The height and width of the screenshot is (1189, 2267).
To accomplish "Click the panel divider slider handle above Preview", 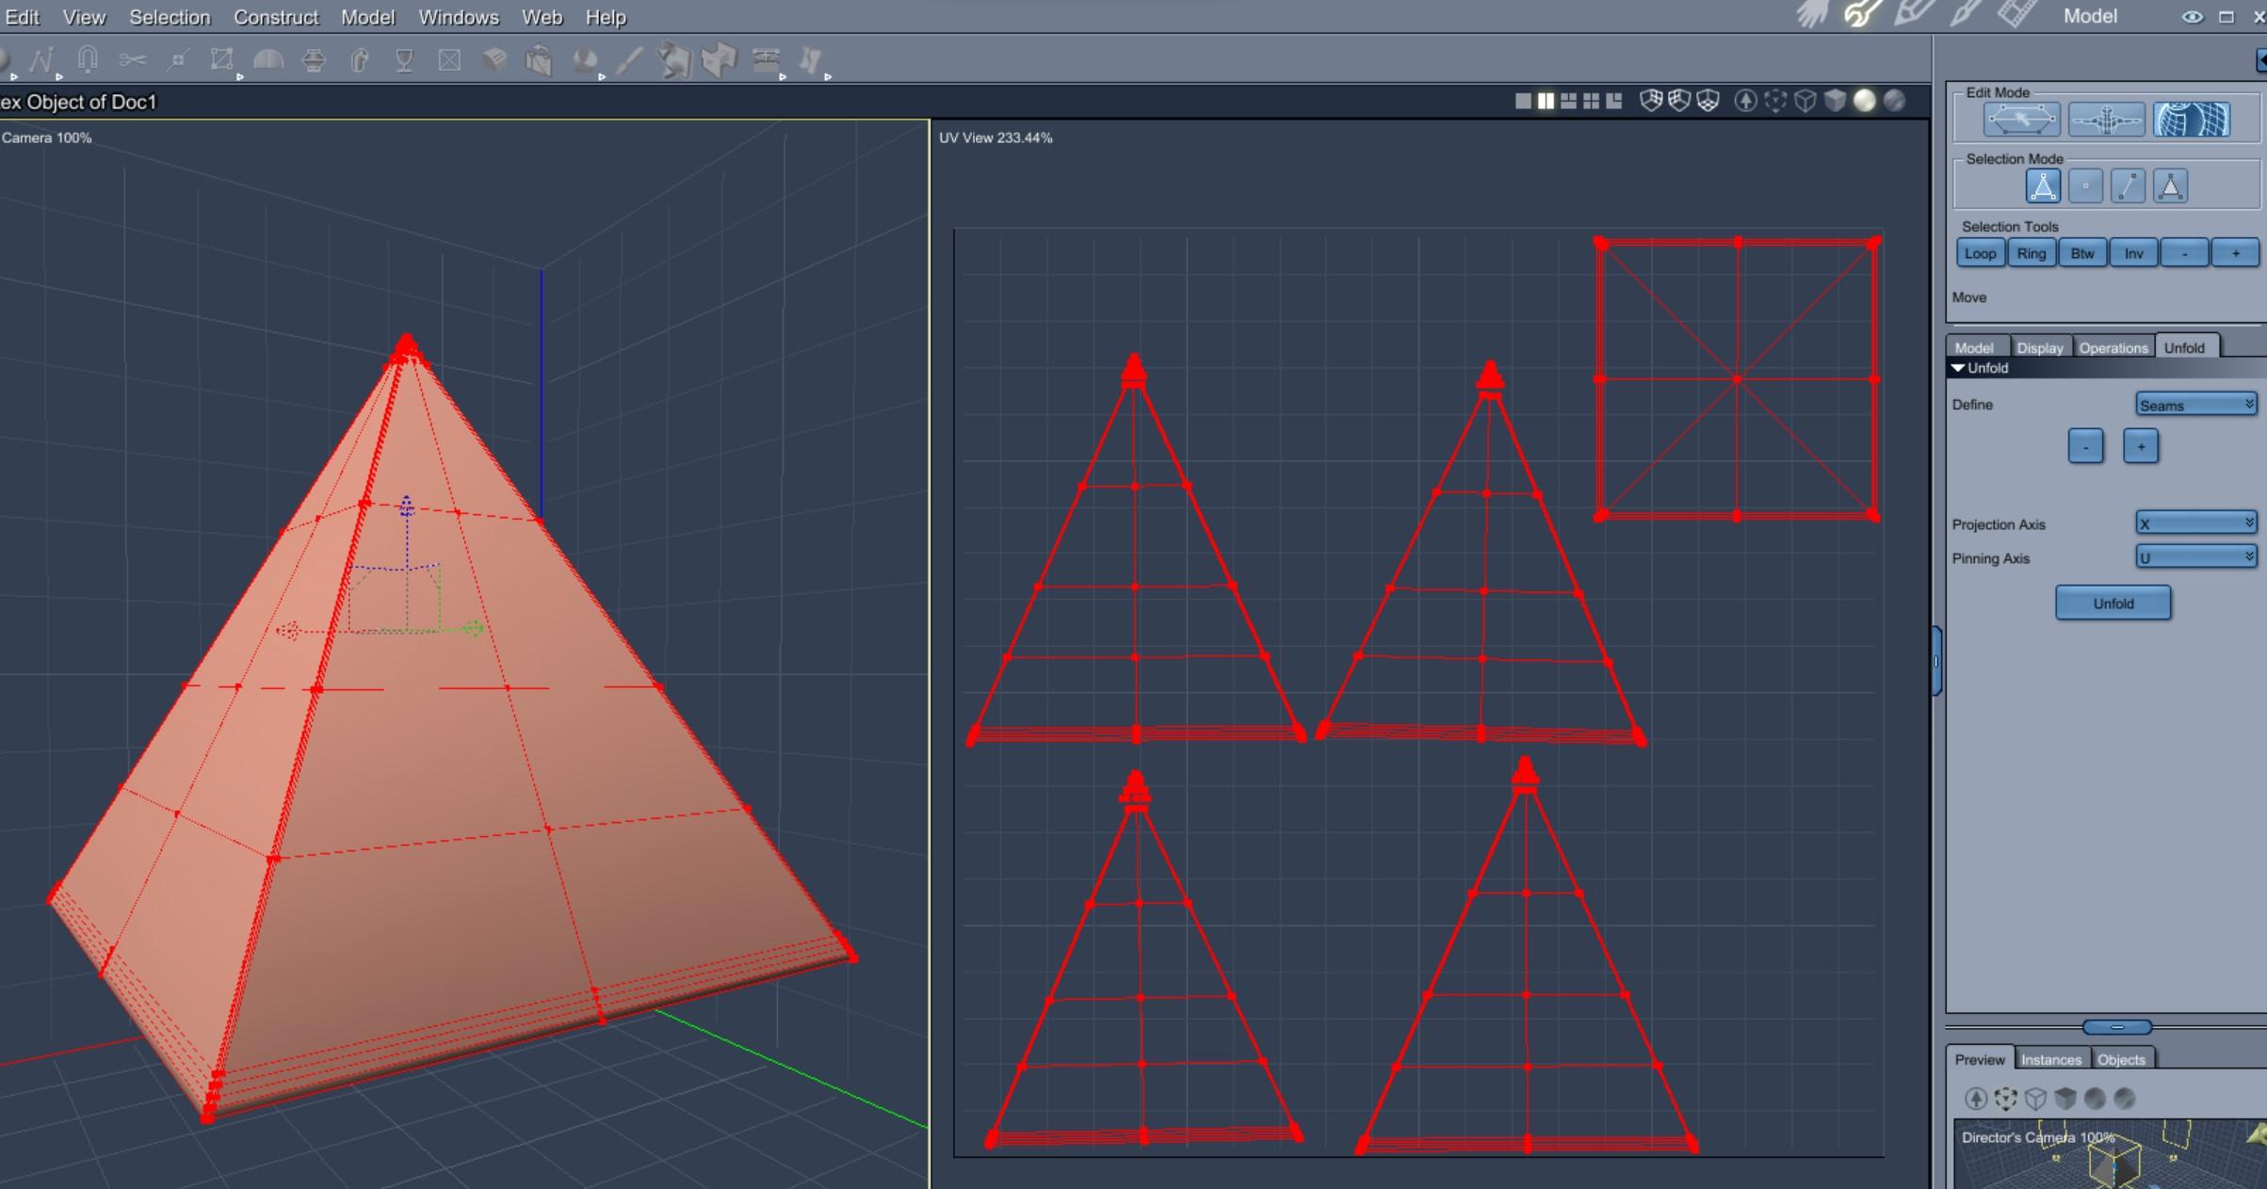I will pos(2116,1027).
